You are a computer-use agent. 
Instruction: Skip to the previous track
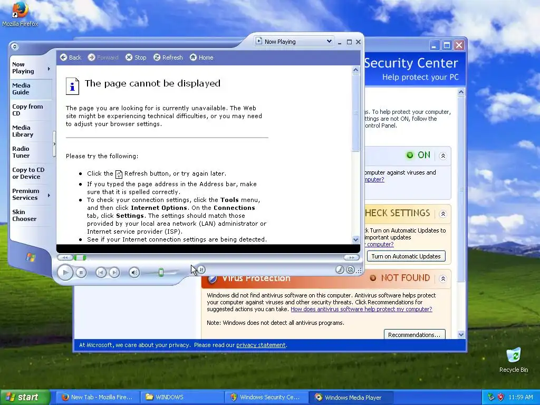(x=101, y=273)
